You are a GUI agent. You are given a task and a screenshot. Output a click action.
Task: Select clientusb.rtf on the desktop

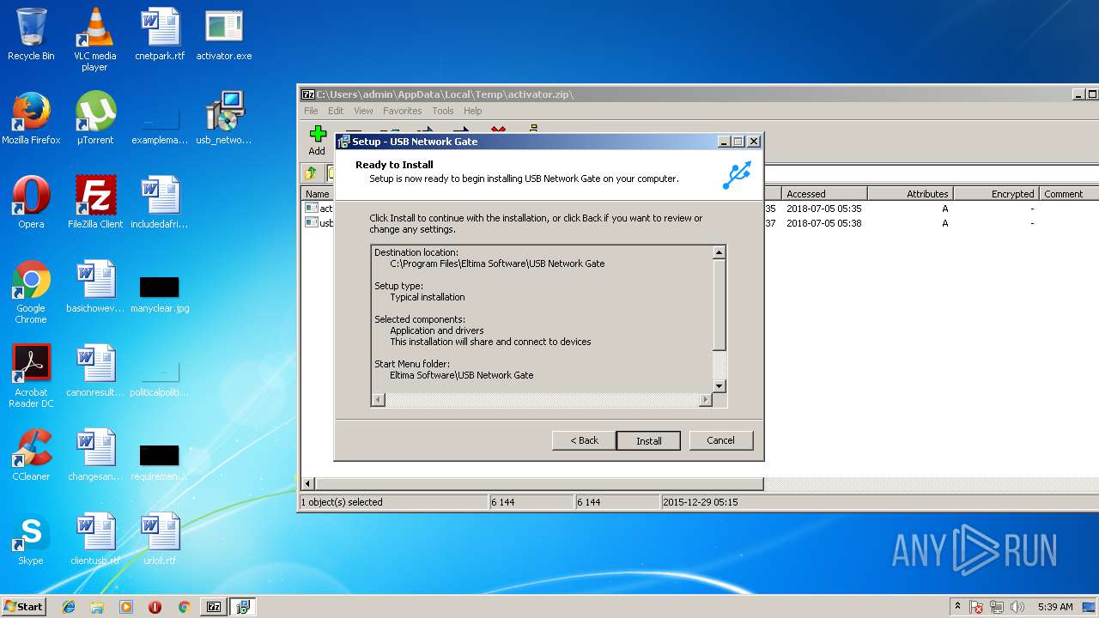95,539
